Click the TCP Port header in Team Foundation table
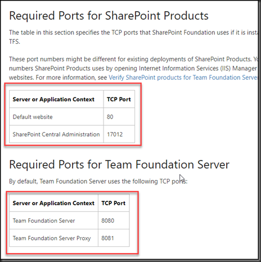The image size is (261, 262). click(x=114, y=203)
